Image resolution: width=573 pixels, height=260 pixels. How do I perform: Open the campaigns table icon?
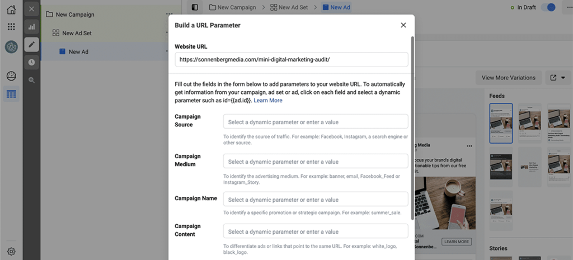tap(11, 94)
